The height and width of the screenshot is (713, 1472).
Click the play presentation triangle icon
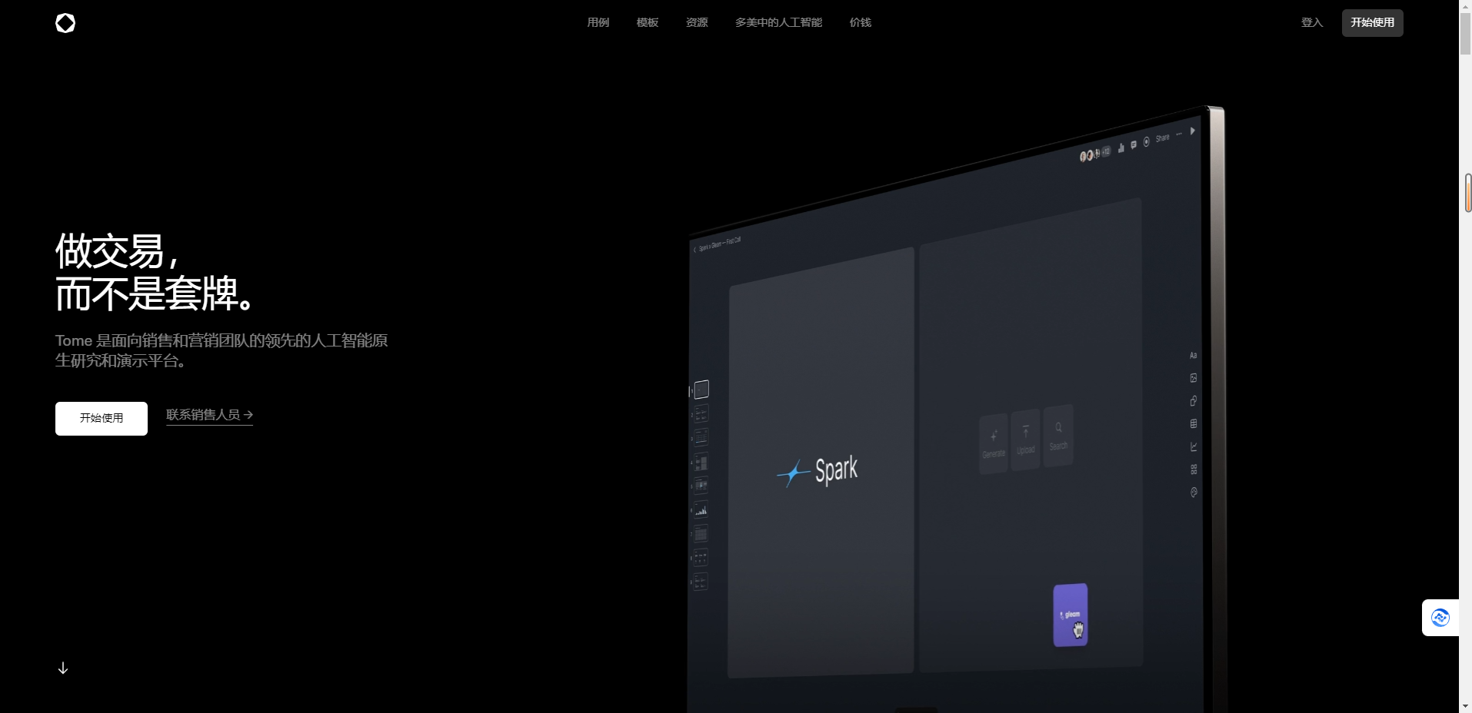(x=1192, y=131)
